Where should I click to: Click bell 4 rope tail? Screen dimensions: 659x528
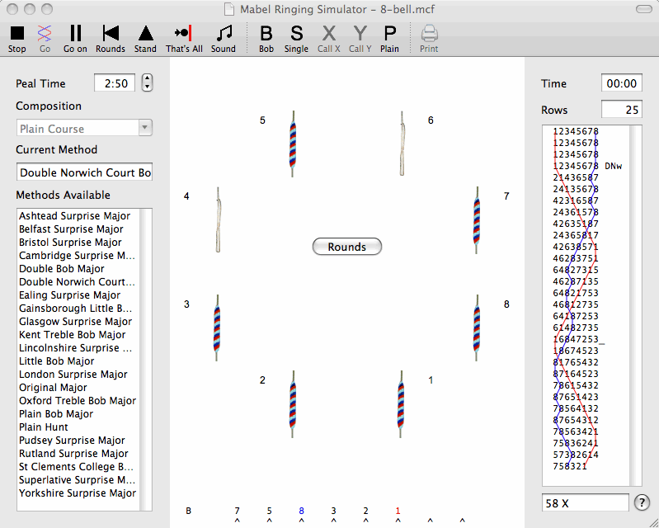(x=218, y=221)
